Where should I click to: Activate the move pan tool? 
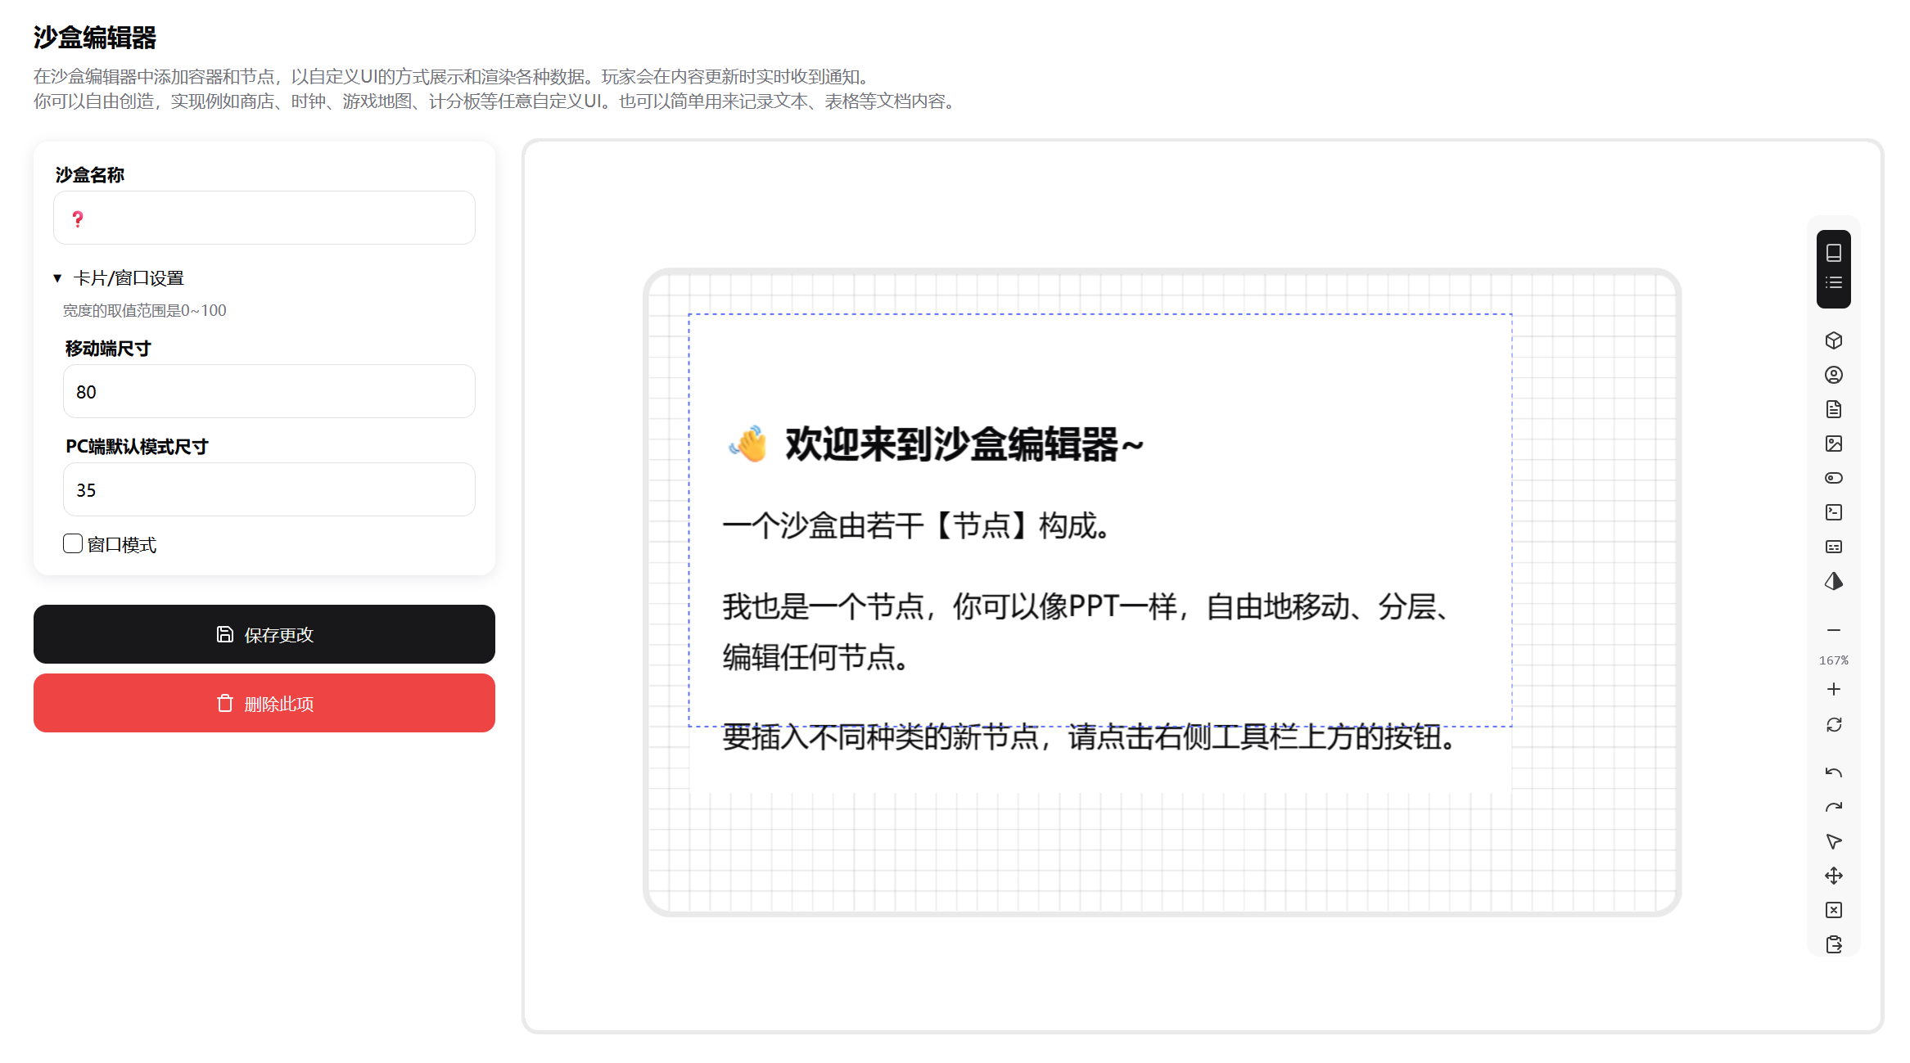[x=1833, y=876]
